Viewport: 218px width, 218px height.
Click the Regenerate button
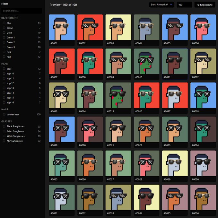(205, 5)
